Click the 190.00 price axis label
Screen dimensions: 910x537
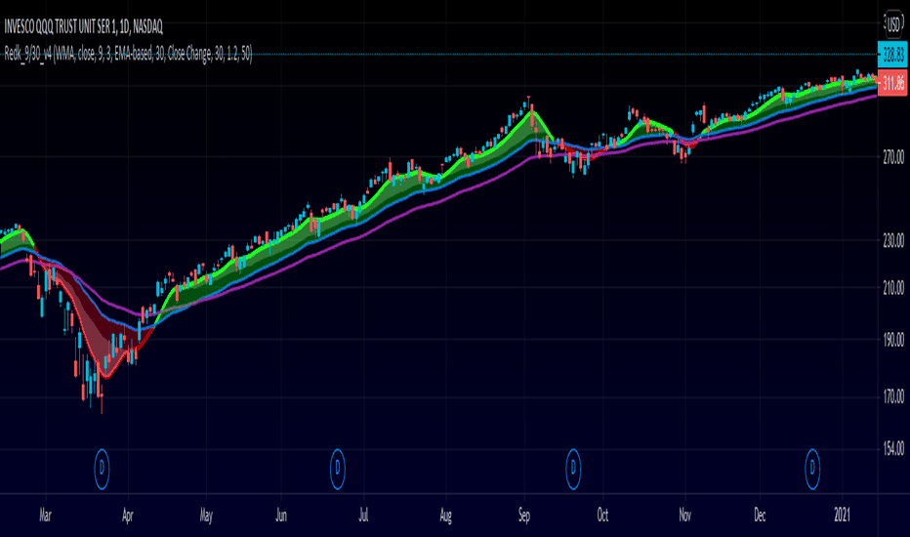coord(893,340)
